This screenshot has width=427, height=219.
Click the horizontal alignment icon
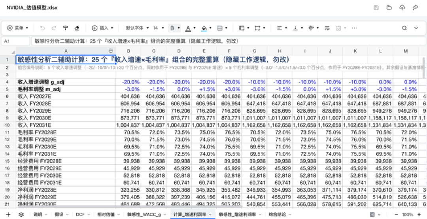pos(280,28)
